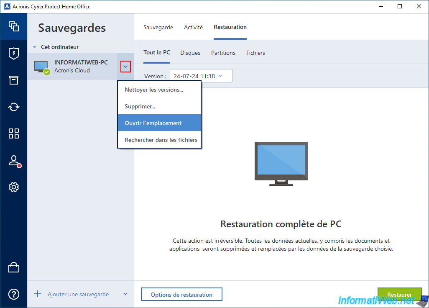Choose Nettoyer les versions... menu entry
This screenshot has height=308, width=429.
click(159, 90)
